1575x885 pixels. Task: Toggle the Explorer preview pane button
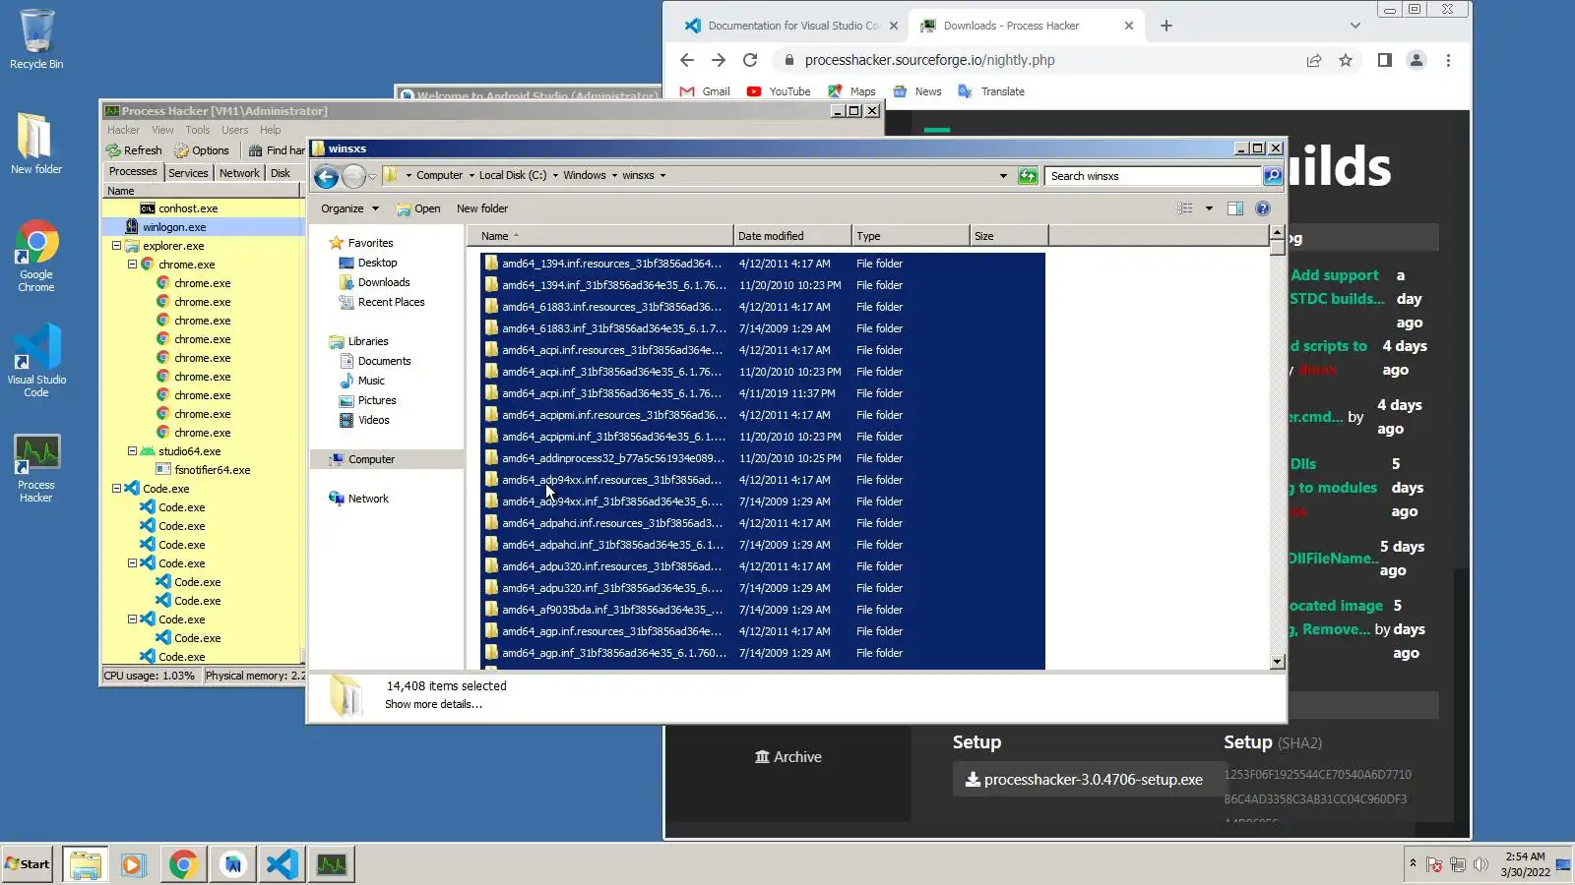pos(1235,208)
